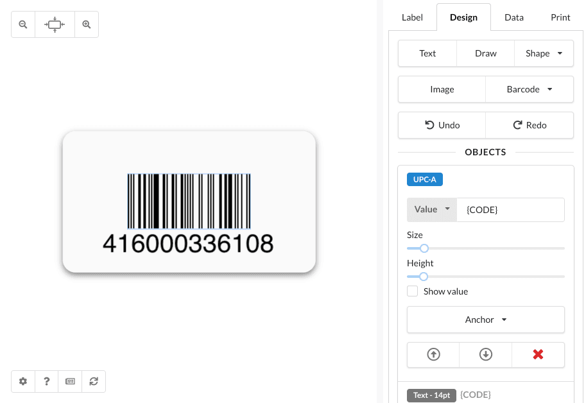
Task: Move barcode object up with up-arrow icon
Action: pyautogui.click(x=433, y=354)
